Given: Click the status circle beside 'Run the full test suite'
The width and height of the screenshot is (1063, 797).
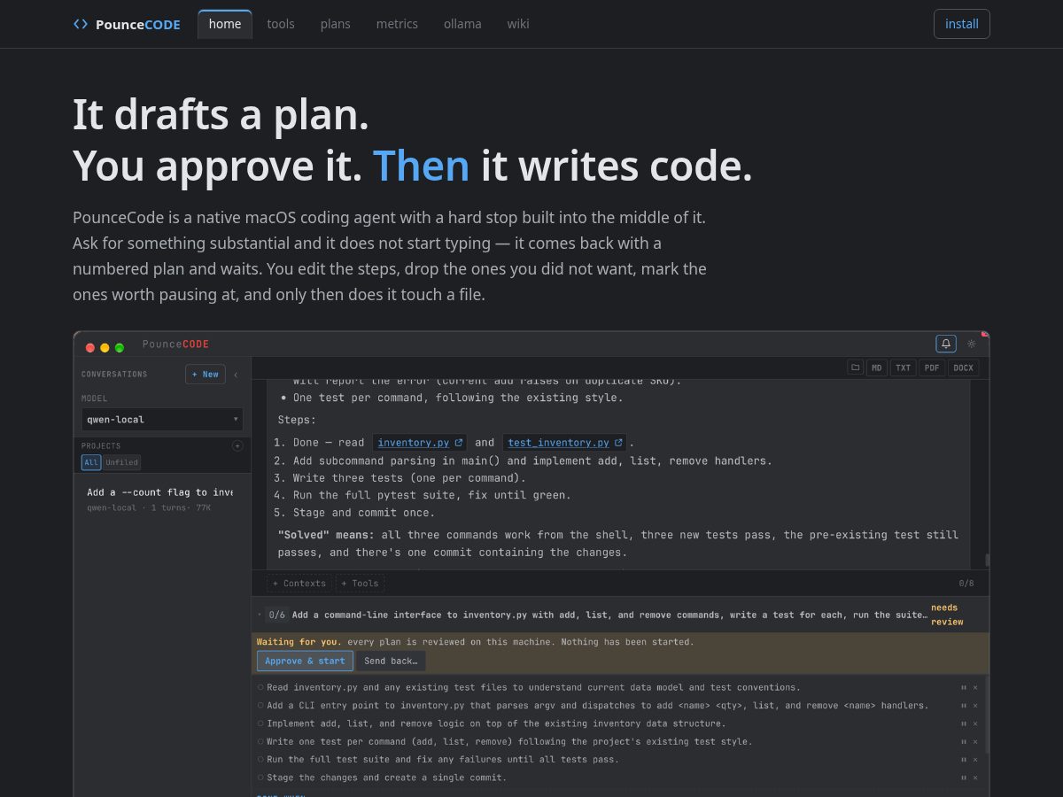Looking at the screenshot, I should [x=260, y=760].
